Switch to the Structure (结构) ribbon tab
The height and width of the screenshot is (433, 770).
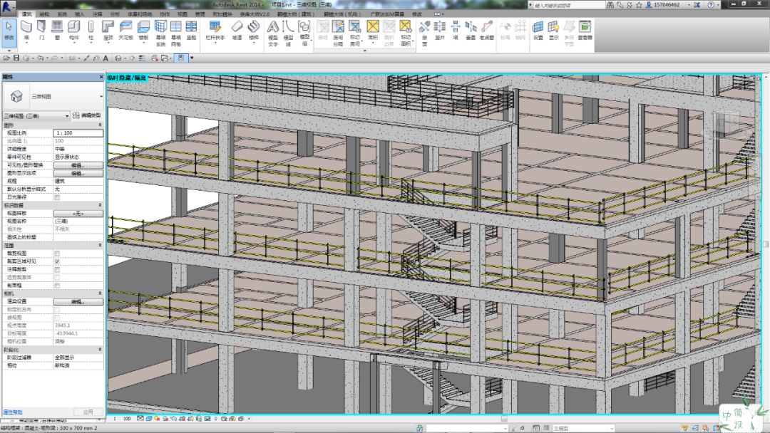click(x=44, y=14)
